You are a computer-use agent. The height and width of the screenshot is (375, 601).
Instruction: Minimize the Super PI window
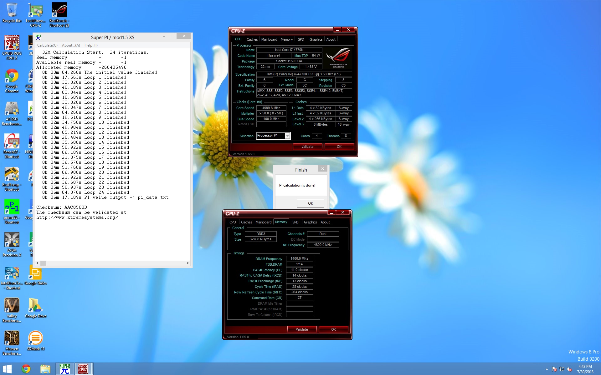(164, 37)
